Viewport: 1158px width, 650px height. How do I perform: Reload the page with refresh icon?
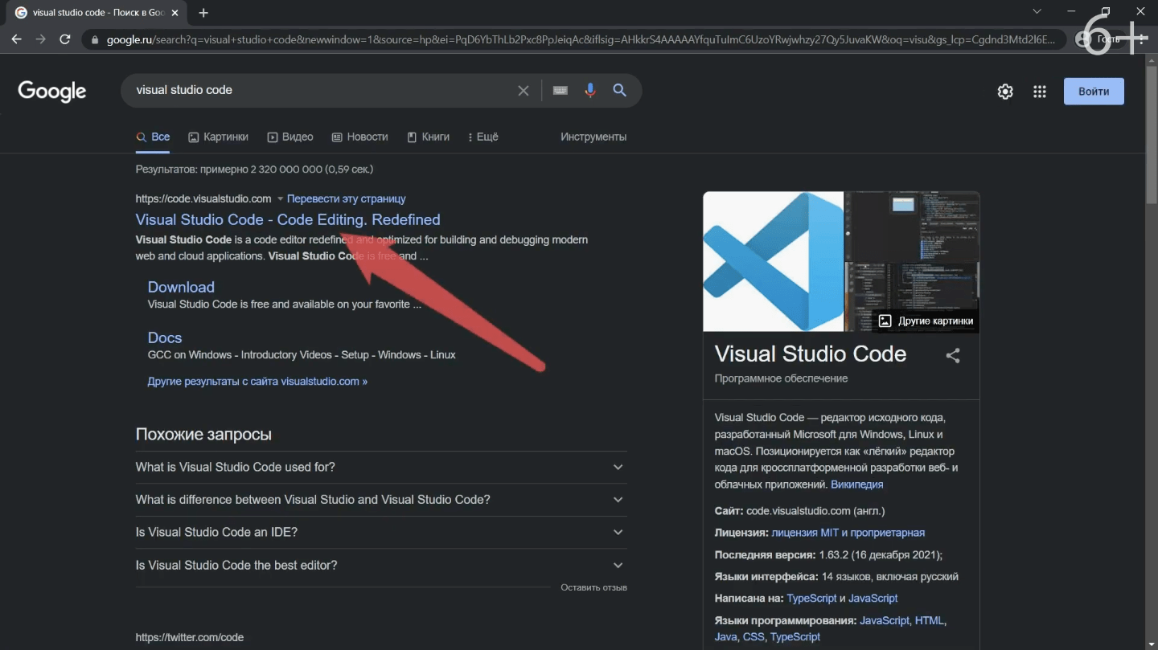[x=65, y=39]
